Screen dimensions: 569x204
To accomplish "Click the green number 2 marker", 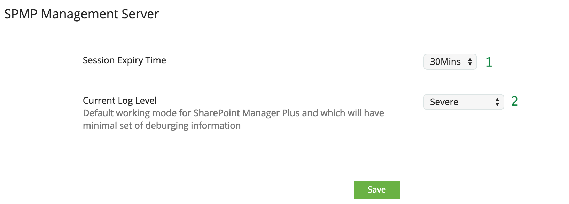I will tap(515, 101).
